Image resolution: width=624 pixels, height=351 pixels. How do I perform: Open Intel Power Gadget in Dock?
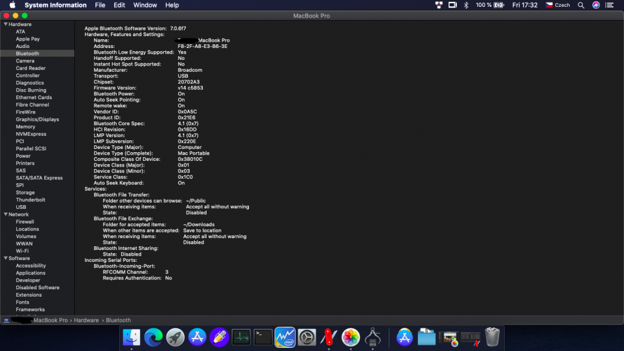click(285, 337)
